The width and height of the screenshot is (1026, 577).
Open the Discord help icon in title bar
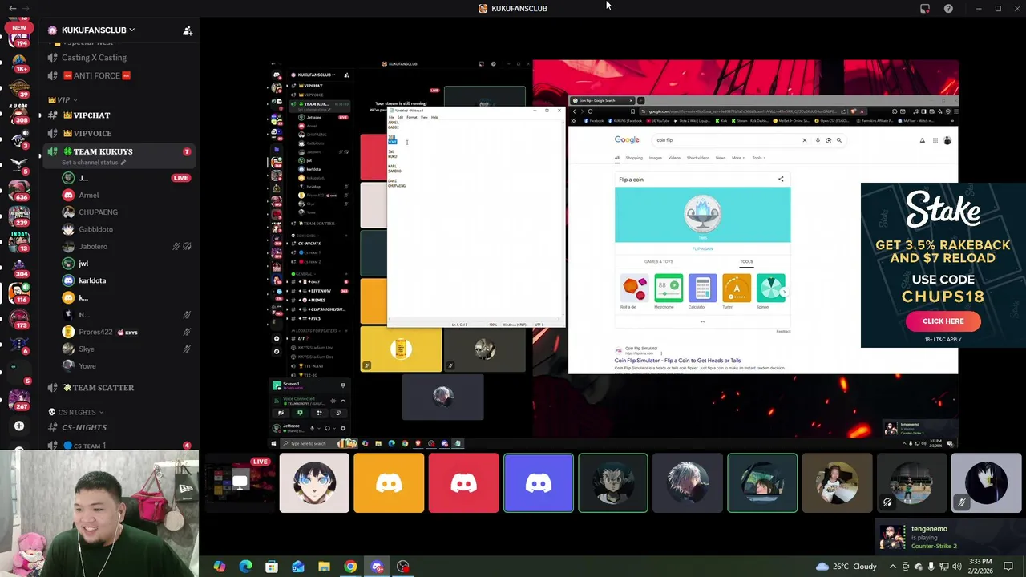click(948, 9)
